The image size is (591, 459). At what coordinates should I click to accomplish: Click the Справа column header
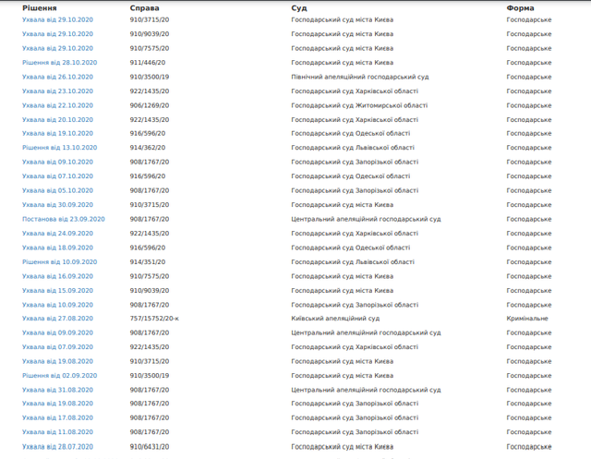(144, 7)
